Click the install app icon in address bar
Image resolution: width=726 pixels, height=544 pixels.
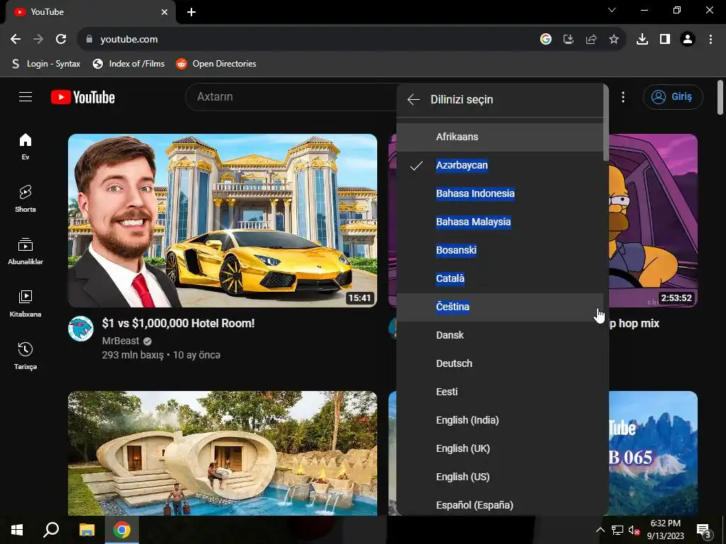[569, 40]
